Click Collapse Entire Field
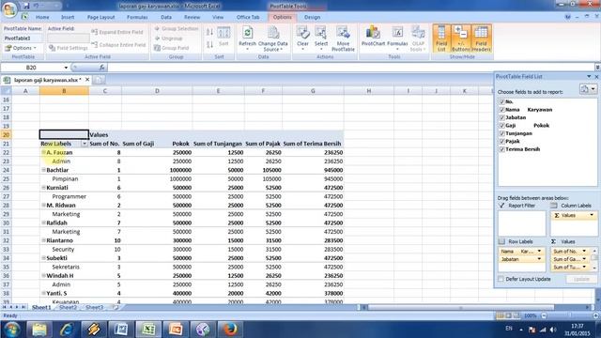Viewport: 601px width, 338px height. 119,45
